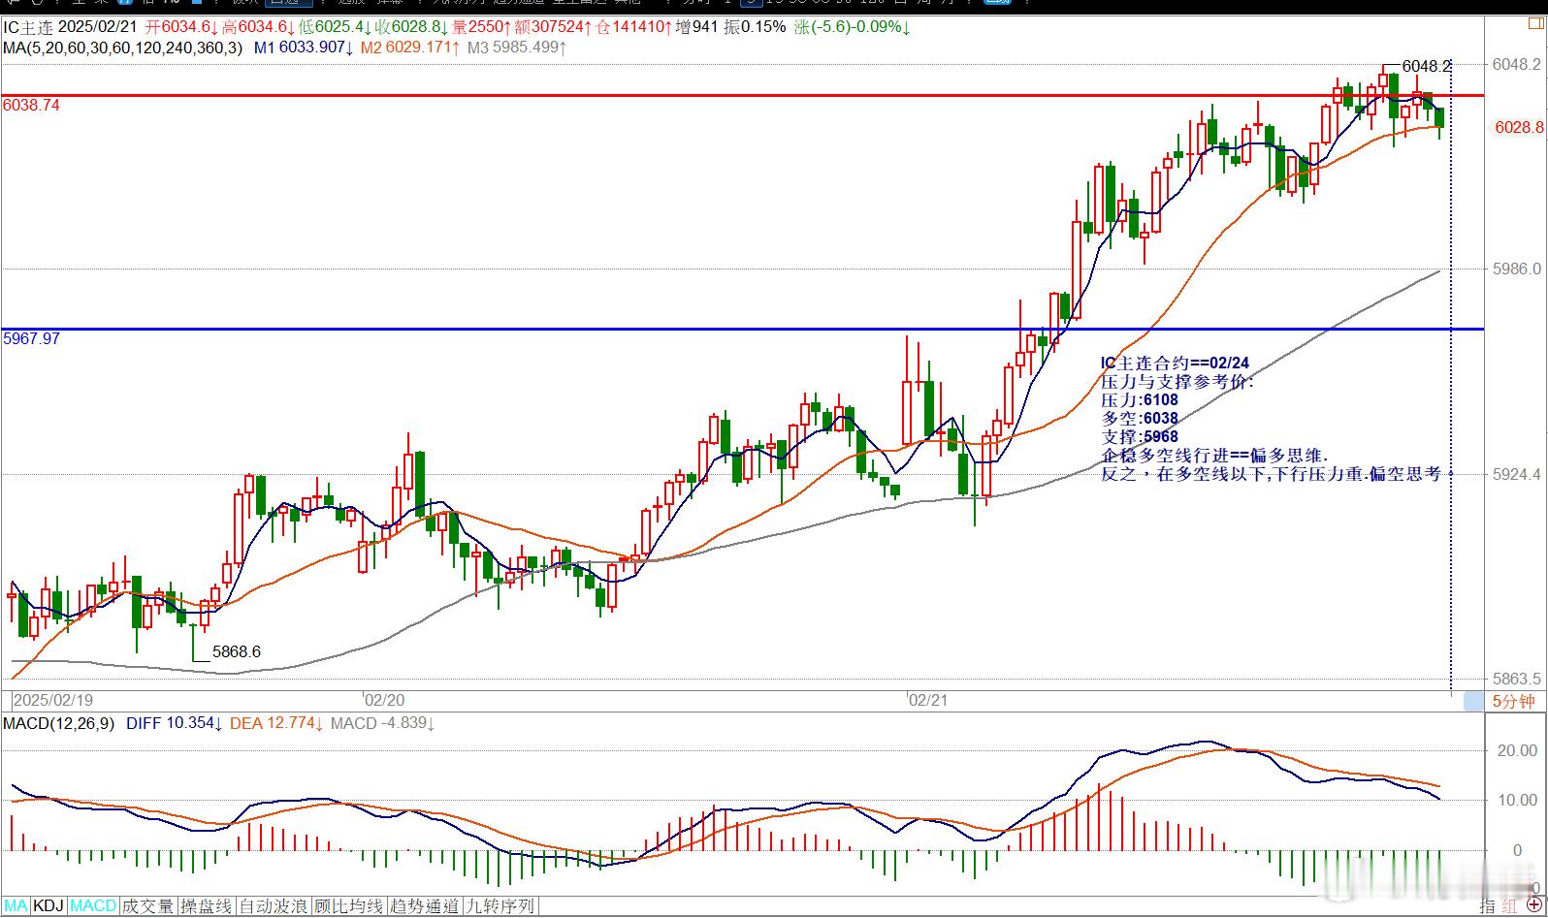Click the MA(5,20,60,30,60,120,240,360,3) parameter label
This screenshot has width=1548, height=918.
122,47
